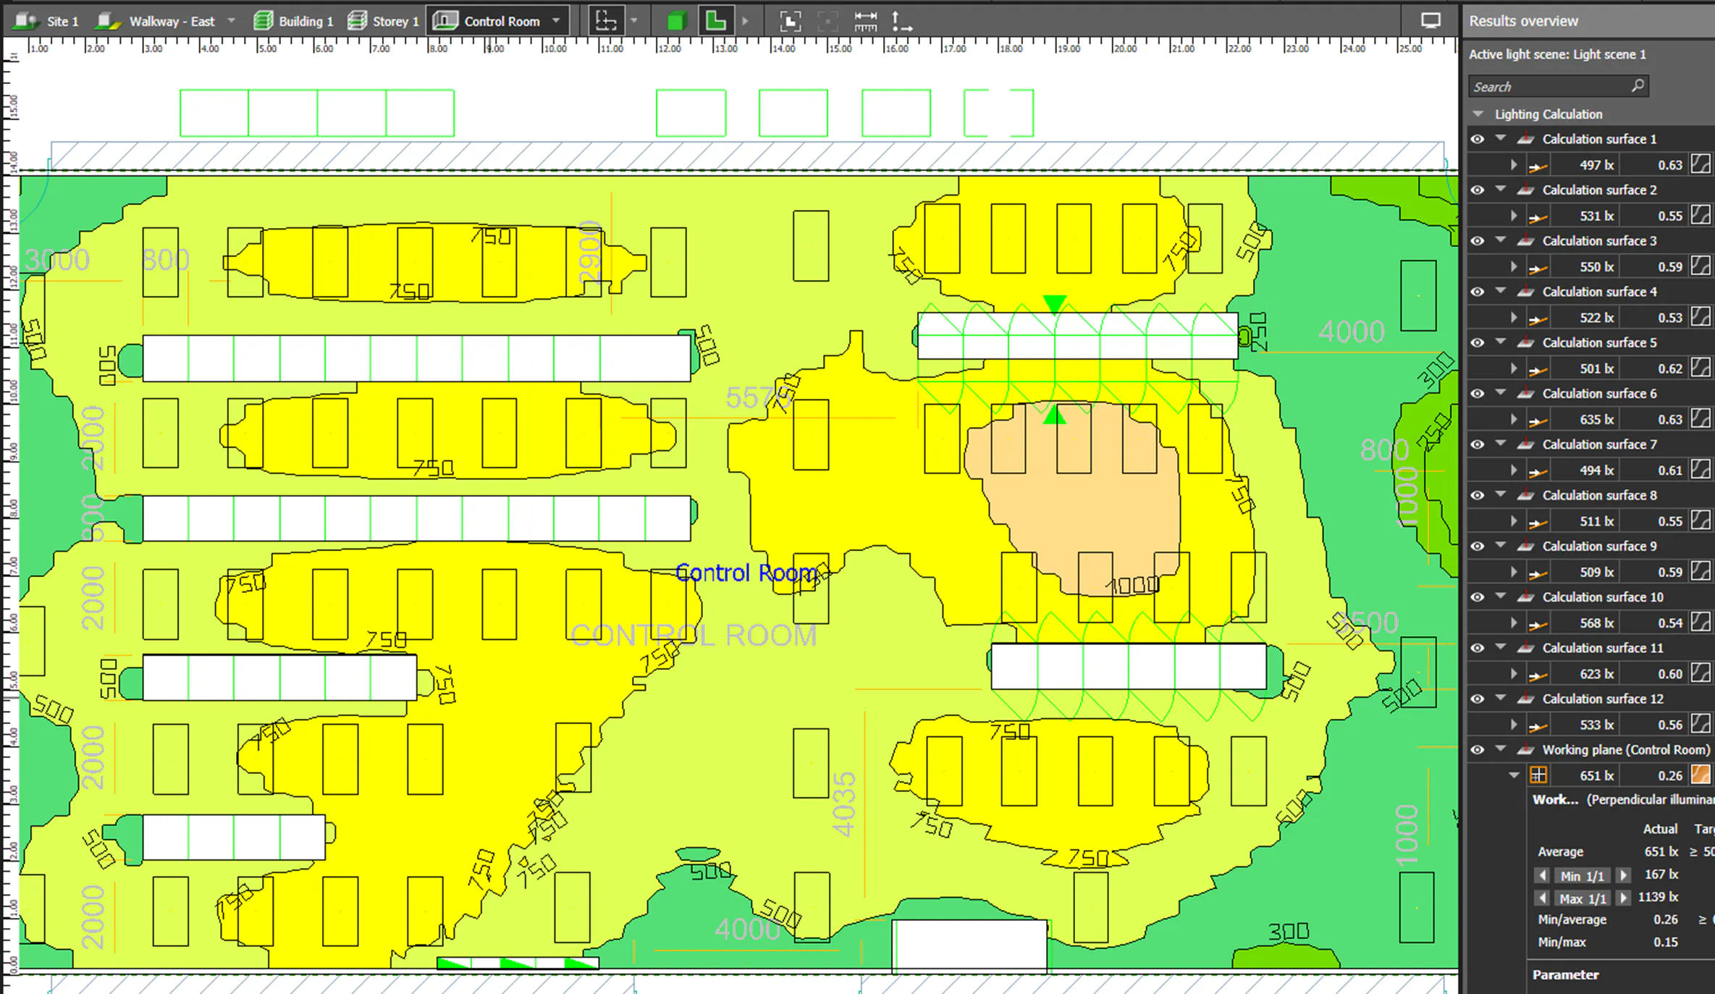Click the Max 1/1 button

click(x=1583, y=898)
